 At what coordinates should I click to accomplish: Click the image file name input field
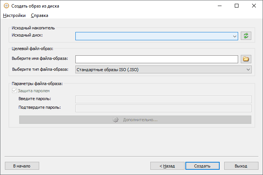point(156,59)
